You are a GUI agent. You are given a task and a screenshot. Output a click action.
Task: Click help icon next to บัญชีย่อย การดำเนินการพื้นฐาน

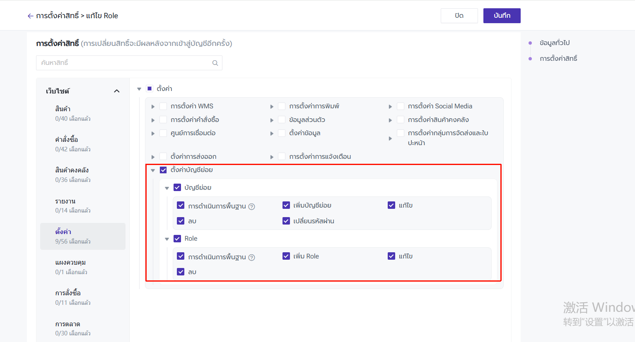pyautogui.click(x=251, y=206)
